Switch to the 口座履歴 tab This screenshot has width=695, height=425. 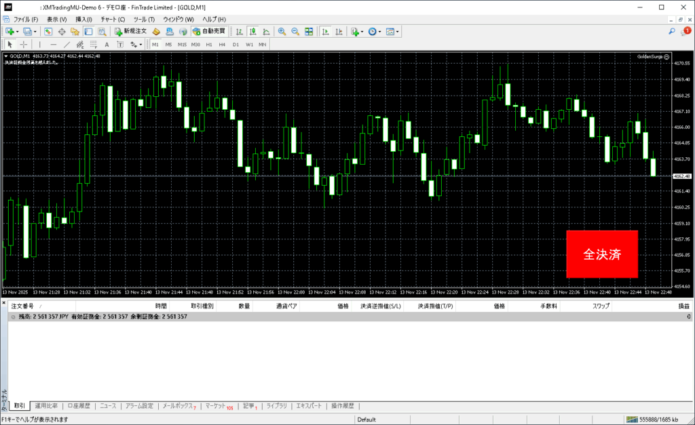[x=79, y=406]
